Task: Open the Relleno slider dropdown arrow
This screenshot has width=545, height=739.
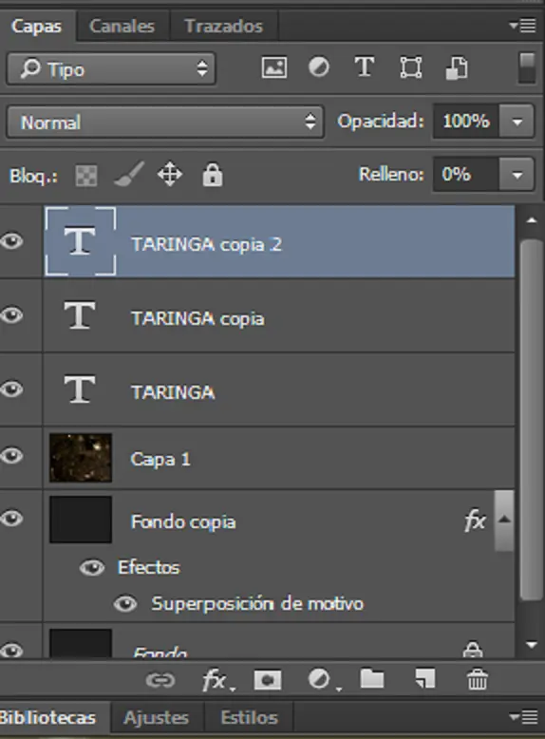Action: point(517,175)
